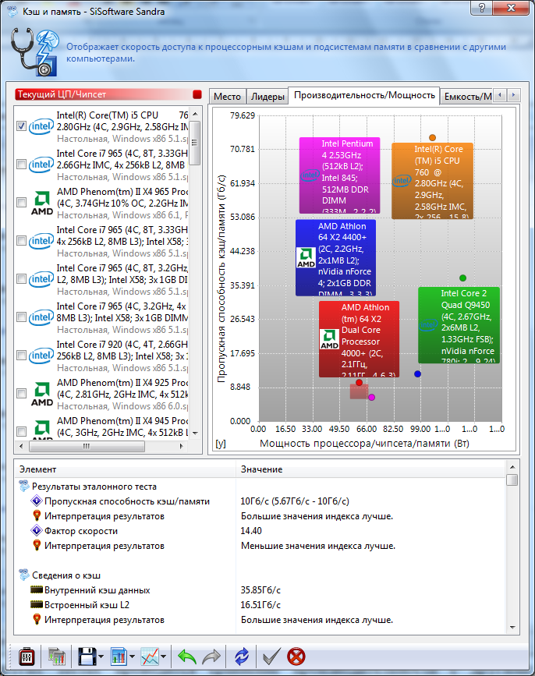Switch to the Место tab
Screen dimensions: 535x676
(228, 97)
